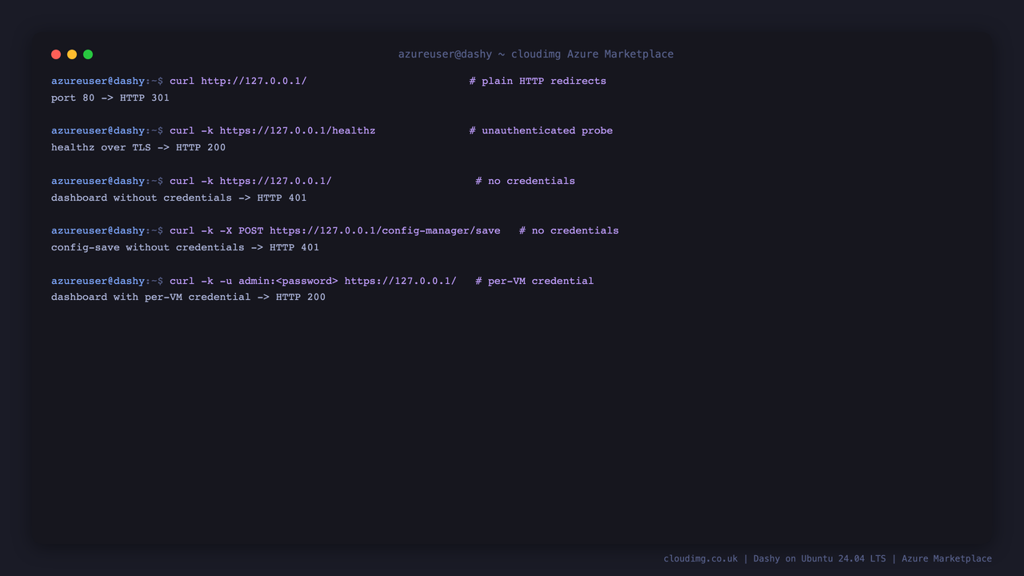
Task: Click the command 'curl -k https://127.0.0.1/healthz'
Action: click(273, 130)
